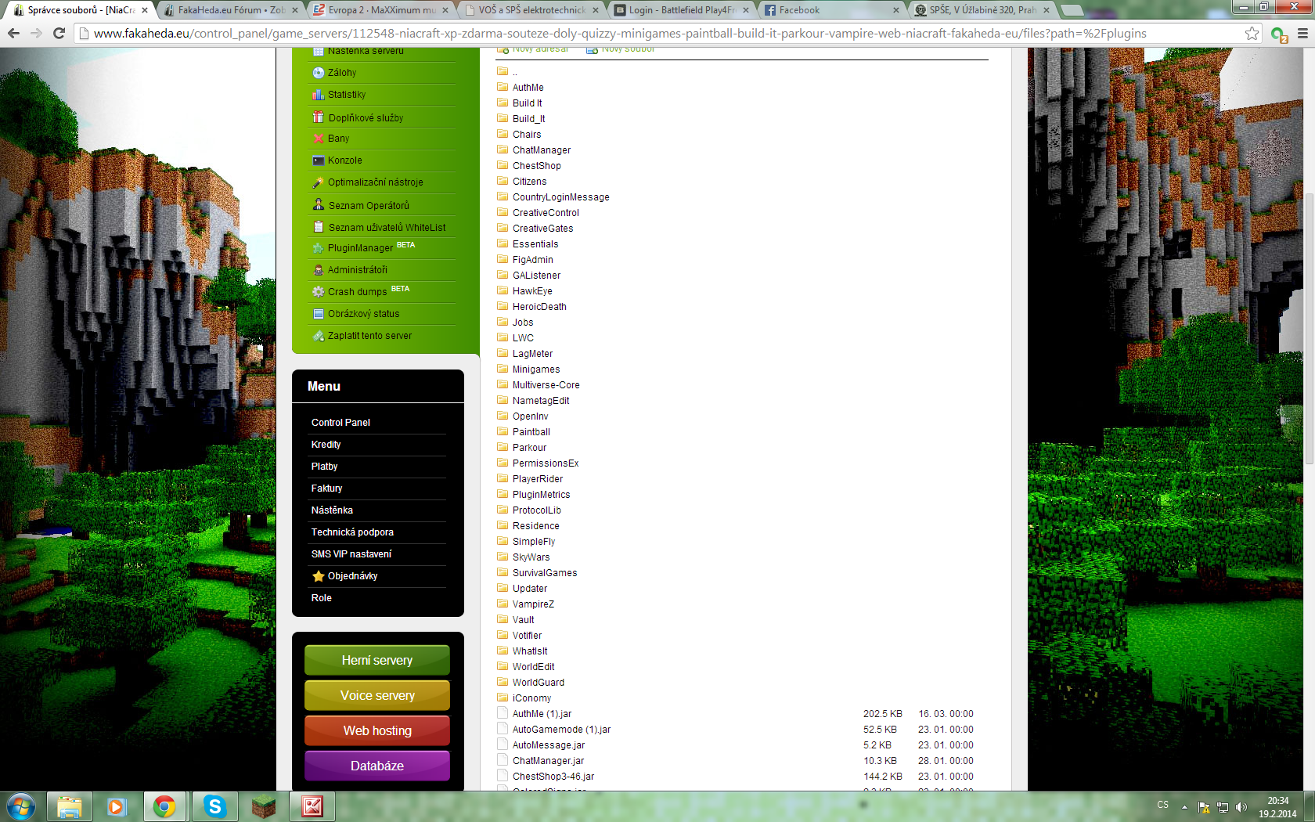Open Seznam uživatelů WhiteList clipboard icon
The width and height of the screenshot is (1315, 822).
coord(319,226)
